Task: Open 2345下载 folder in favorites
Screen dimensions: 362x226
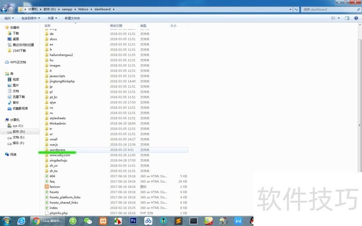Action: click(x=17, y=51)
